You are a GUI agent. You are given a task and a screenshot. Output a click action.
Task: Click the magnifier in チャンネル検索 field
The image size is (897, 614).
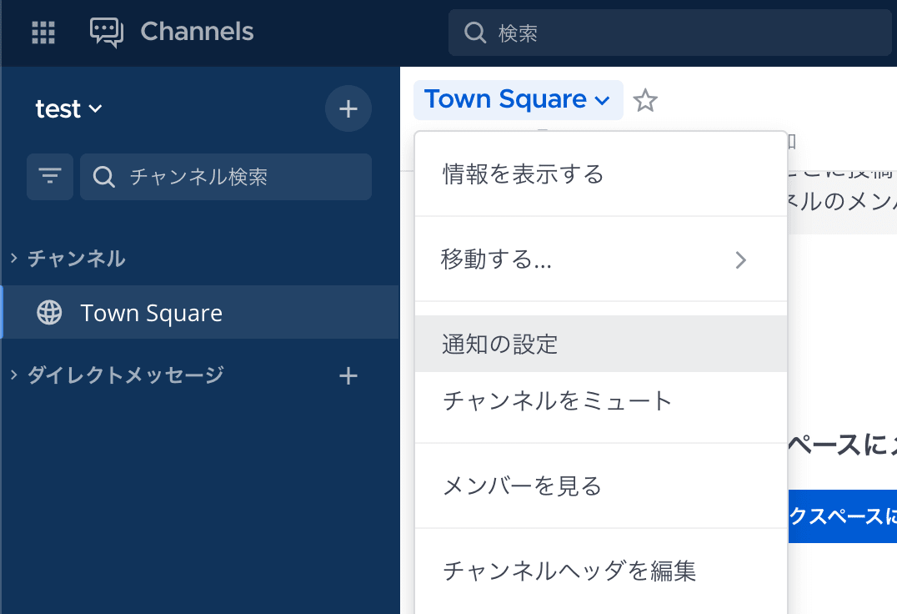[103, 177]
